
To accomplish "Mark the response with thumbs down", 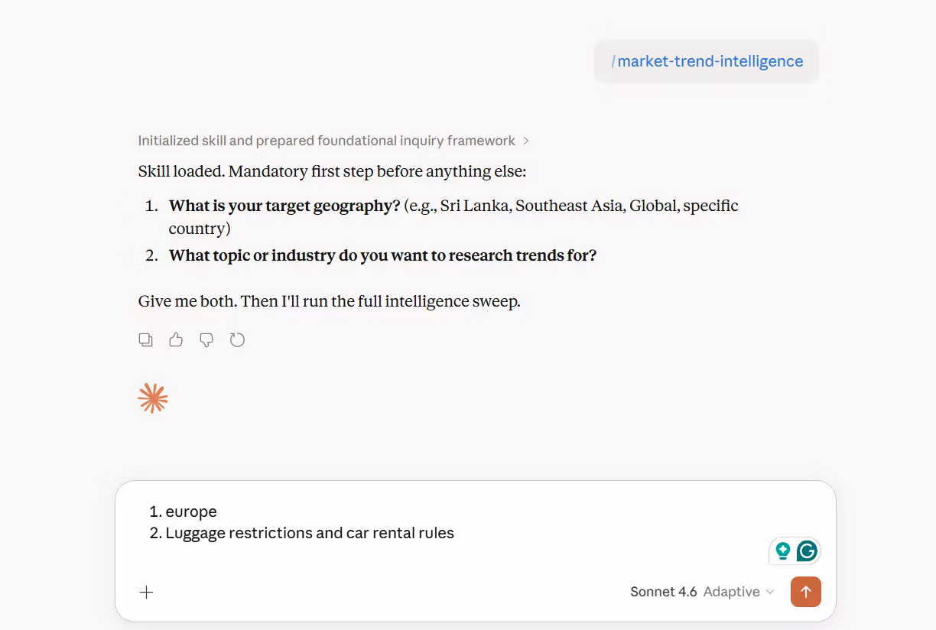I will click(x=206, y=339).
